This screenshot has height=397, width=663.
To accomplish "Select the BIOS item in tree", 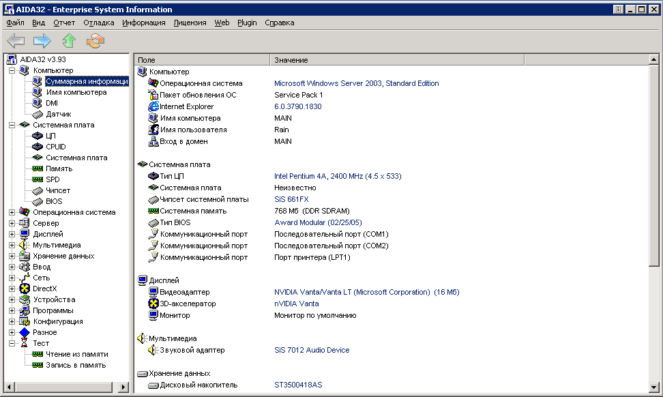I will [x=53, y=201].
